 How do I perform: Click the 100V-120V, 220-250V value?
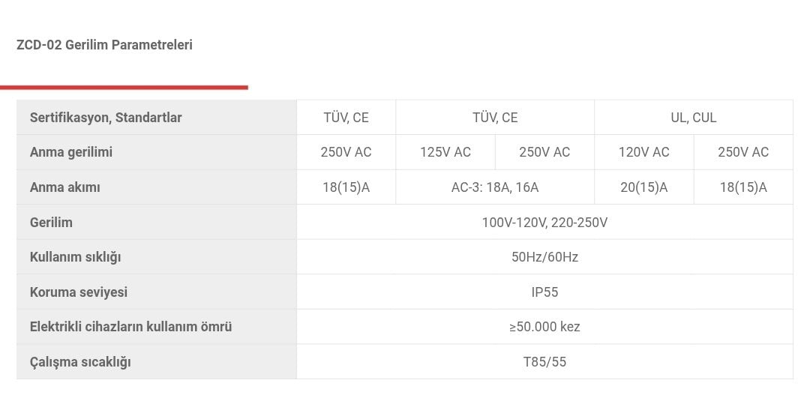click(x=544, y=223)
